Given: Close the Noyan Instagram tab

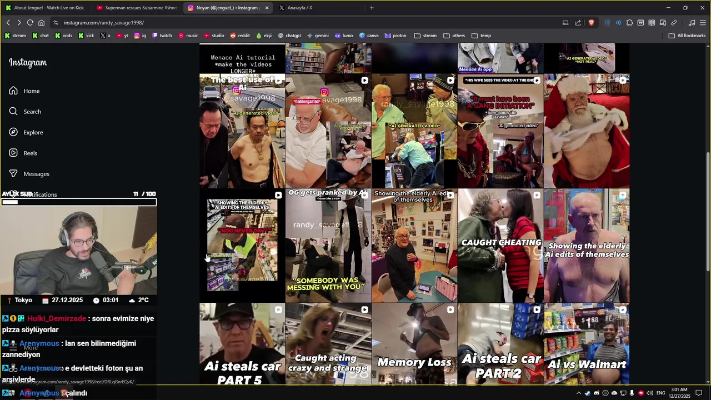Looking at the screenshot, I should coord(267,8).
